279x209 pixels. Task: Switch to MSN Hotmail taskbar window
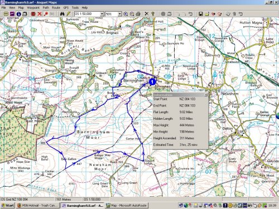[38, 206]
